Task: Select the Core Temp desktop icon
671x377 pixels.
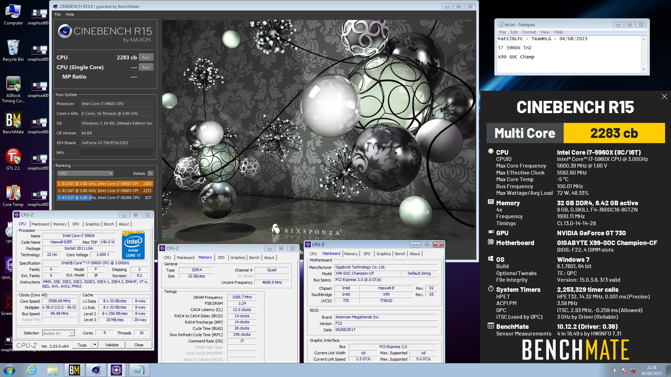Action: pos(13,196)
